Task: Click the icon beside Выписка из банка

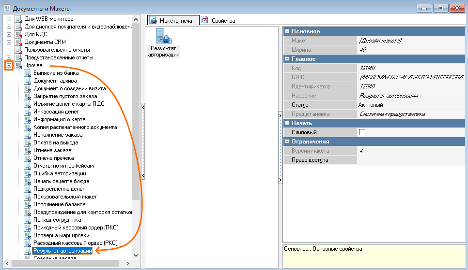Action: click(28, 73)
